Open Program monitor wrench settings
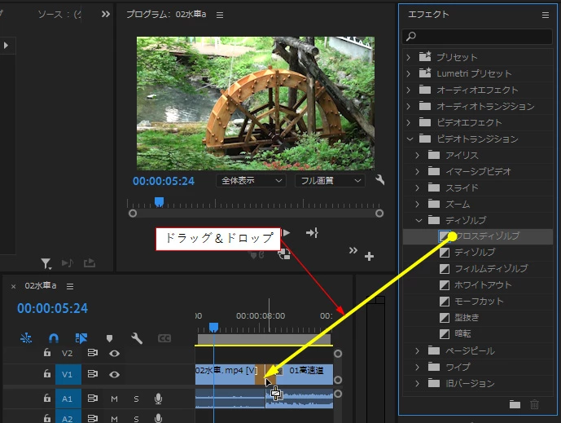Screen dimensions: 561x423 coord(380,180)
